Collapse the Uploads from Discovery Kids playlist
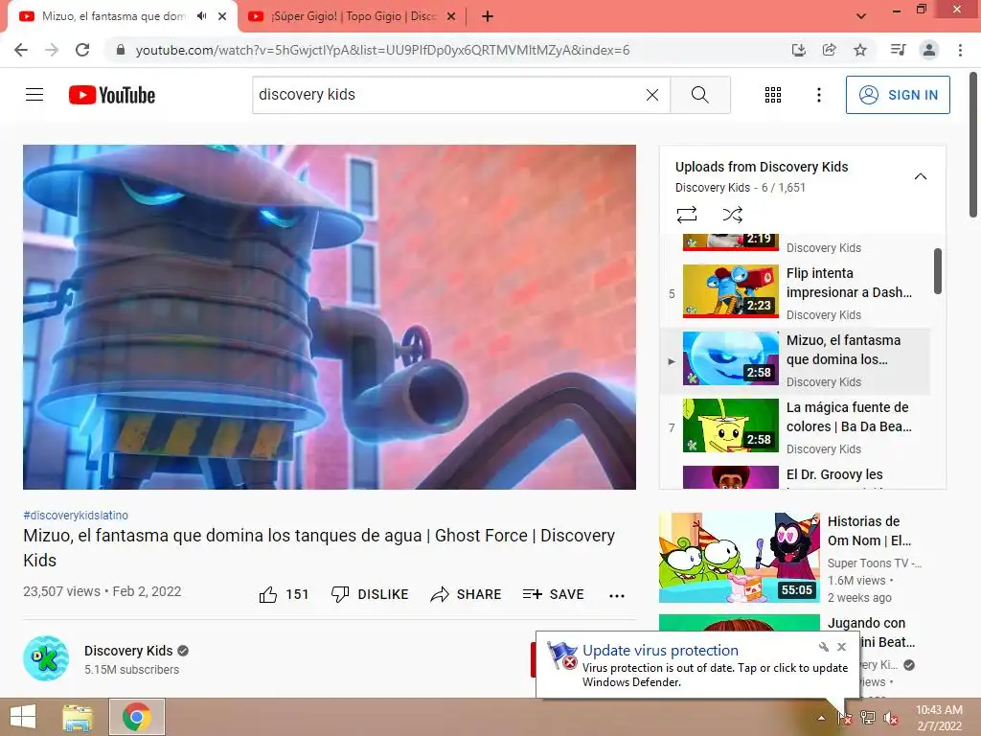The width and height of the screenshot is (981, 736). [921, 176]
